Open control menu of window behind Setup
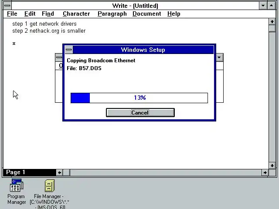The height and width of the screenshot is (209, 279). click(59, 57)
